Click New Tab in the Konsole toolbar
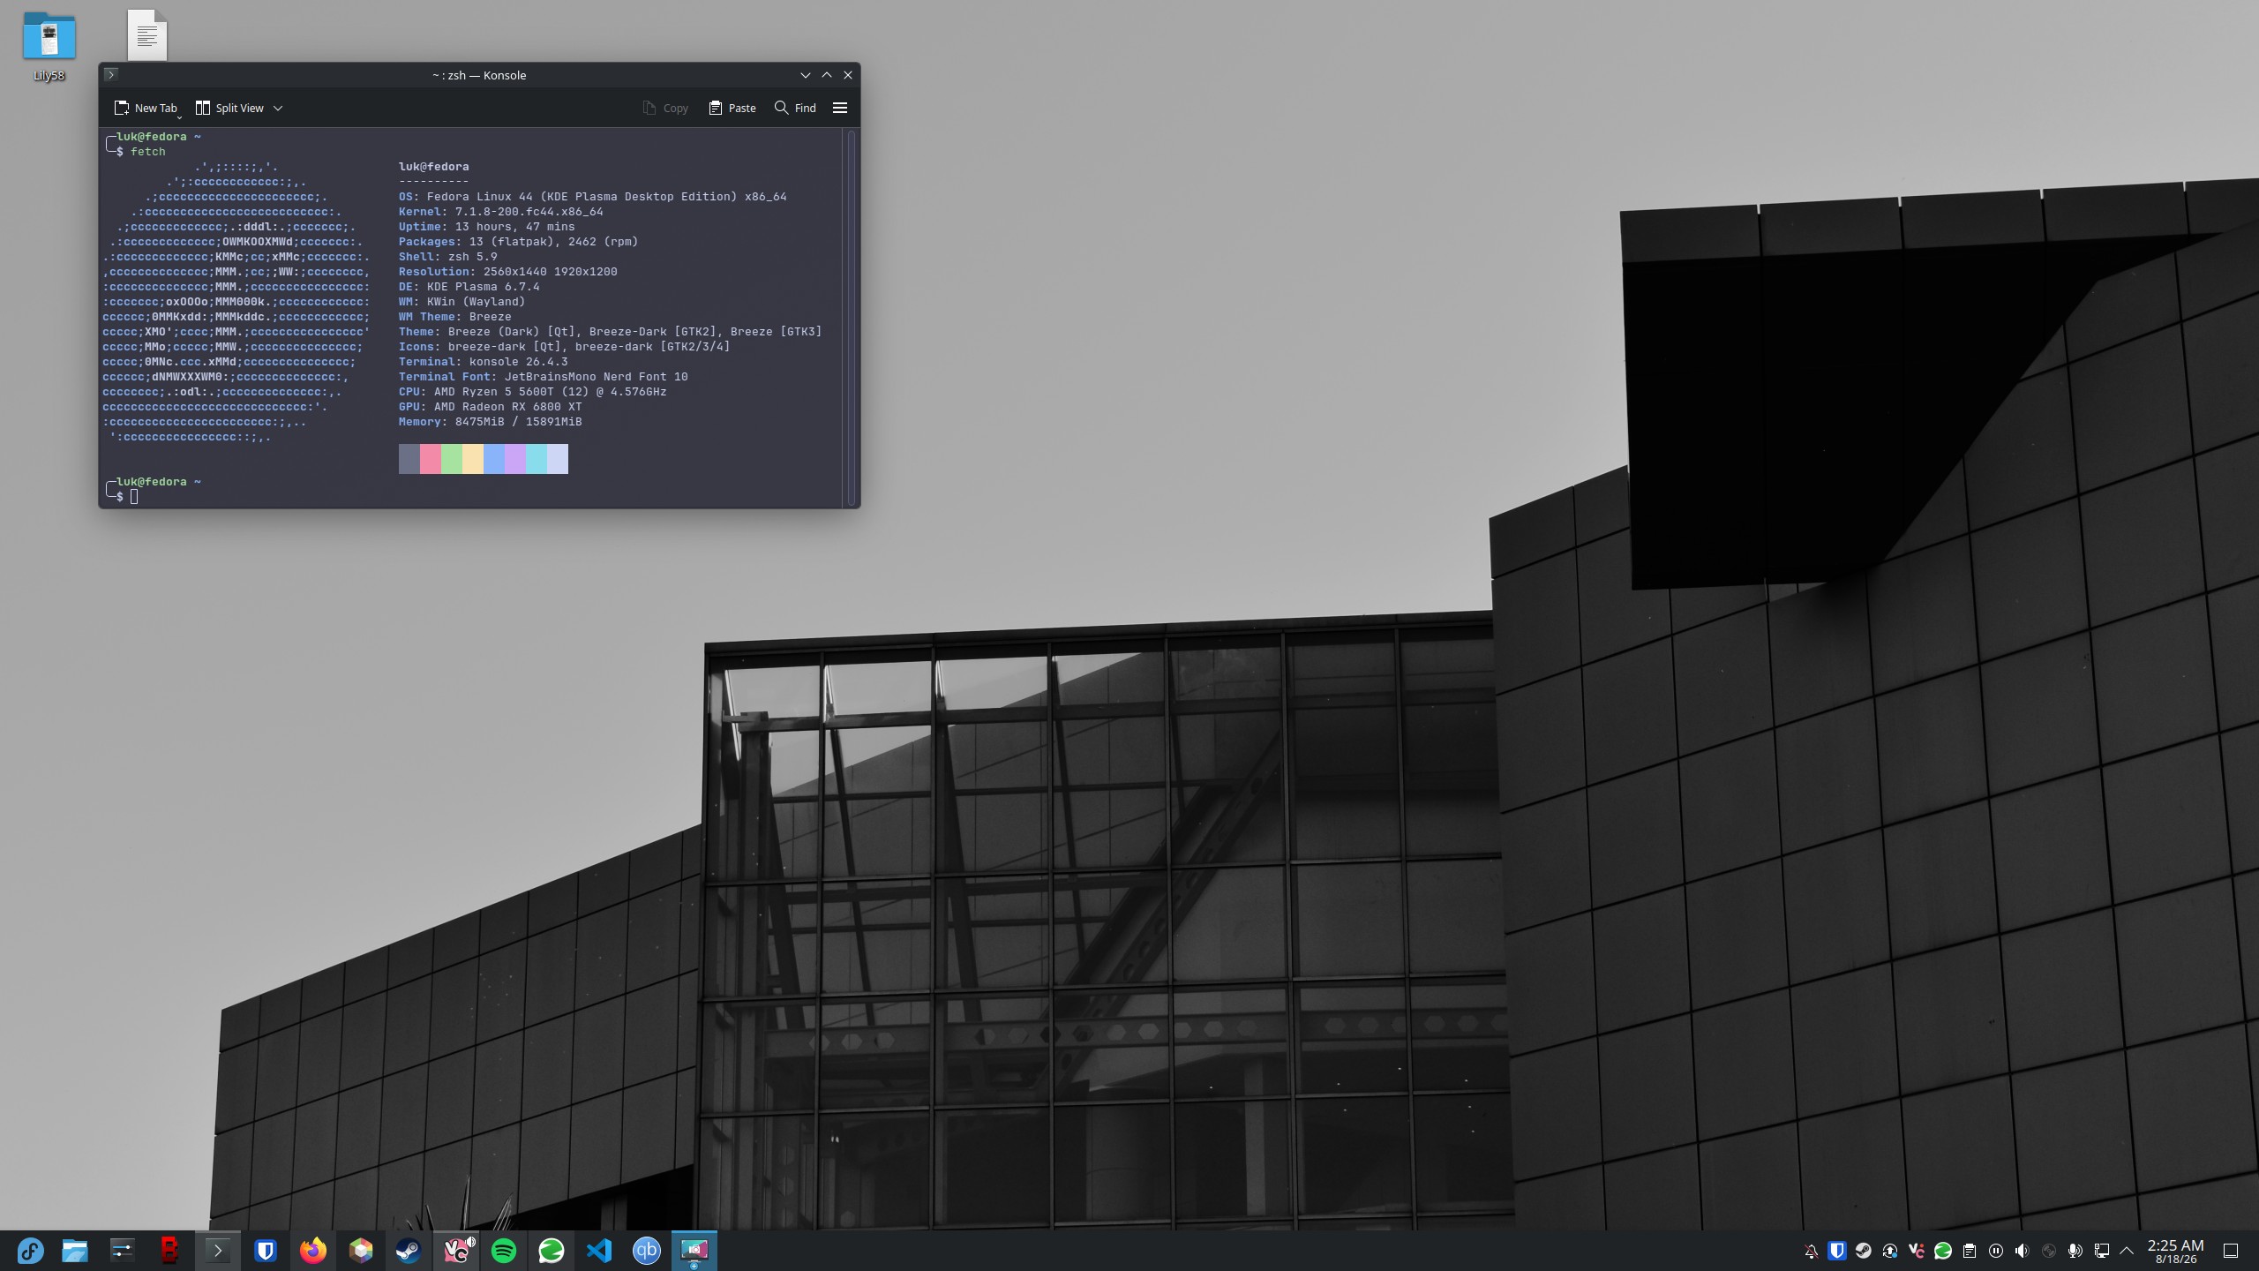This screenshot has width=2259, height=1271. [x=146, y=108]
